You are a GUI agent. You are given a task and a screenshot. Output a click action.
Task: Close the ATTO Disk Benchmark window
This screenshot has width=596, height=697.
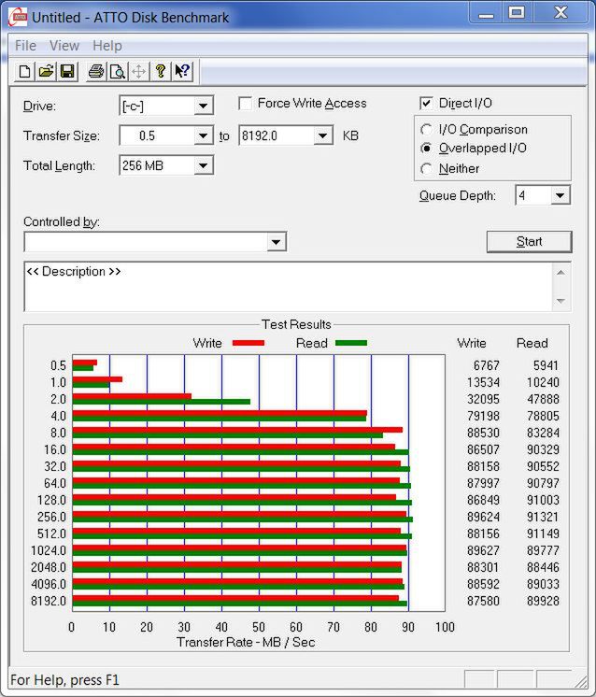pos(561,13)
